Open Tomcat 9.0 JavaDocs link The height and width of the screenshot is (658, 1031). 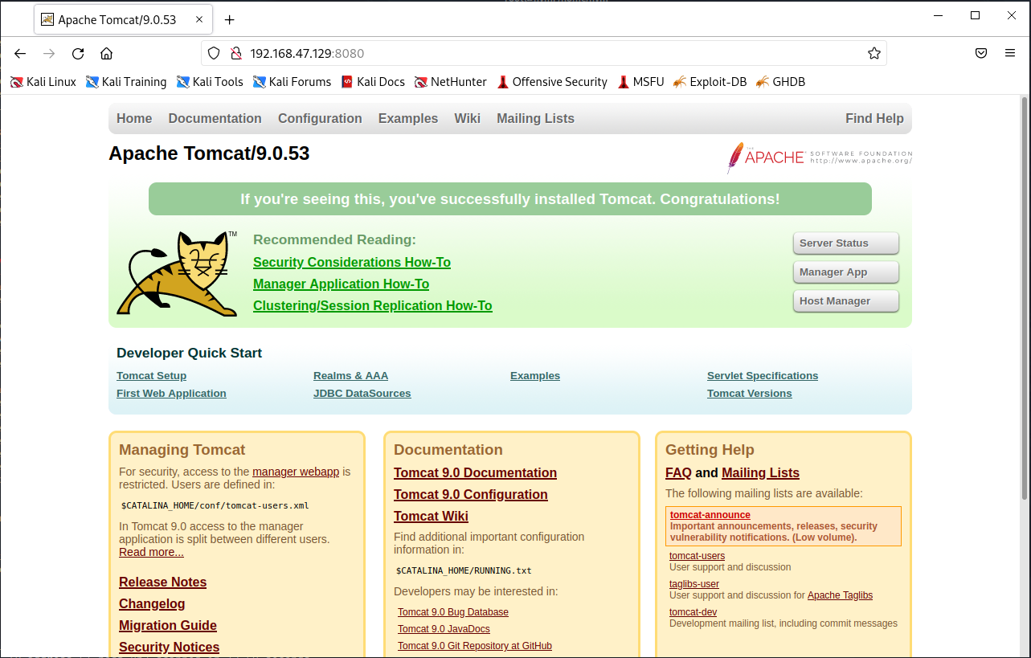click(444, 629)
